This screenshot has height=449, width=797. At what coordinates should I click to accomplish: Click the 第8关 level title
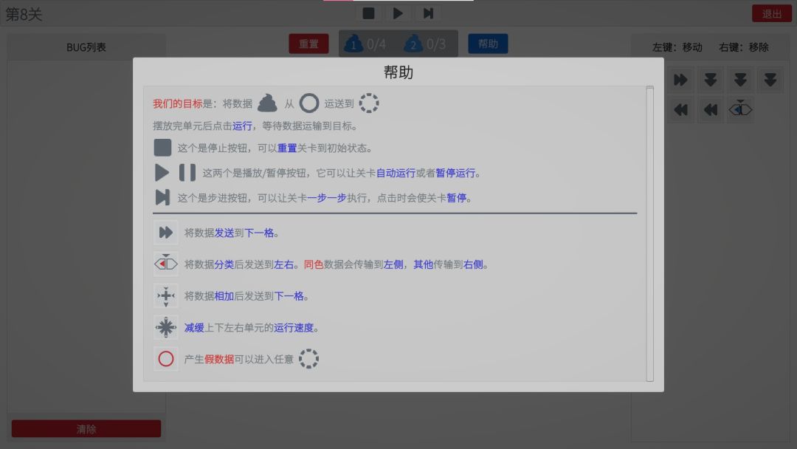[22, 13]
